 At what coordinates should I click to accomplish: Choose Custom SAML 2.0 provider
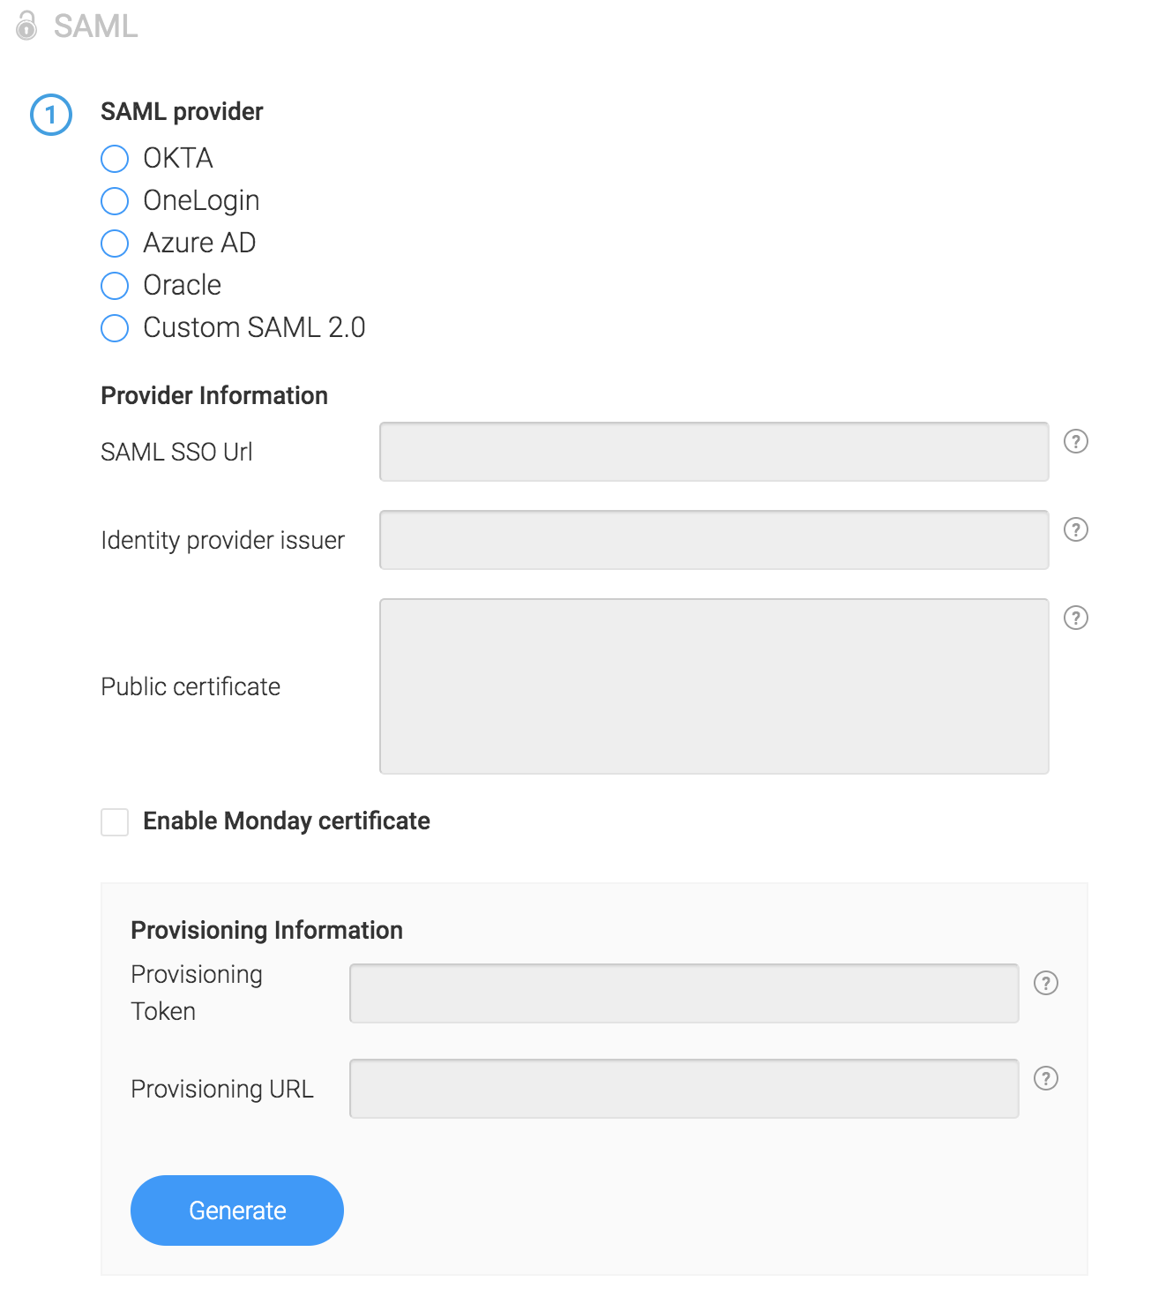tap(115, 328)
